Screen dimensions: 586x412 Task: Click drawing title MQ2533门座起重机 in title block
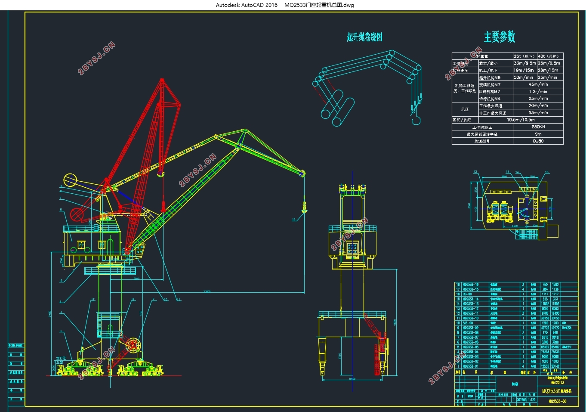[x=557, y=391]
